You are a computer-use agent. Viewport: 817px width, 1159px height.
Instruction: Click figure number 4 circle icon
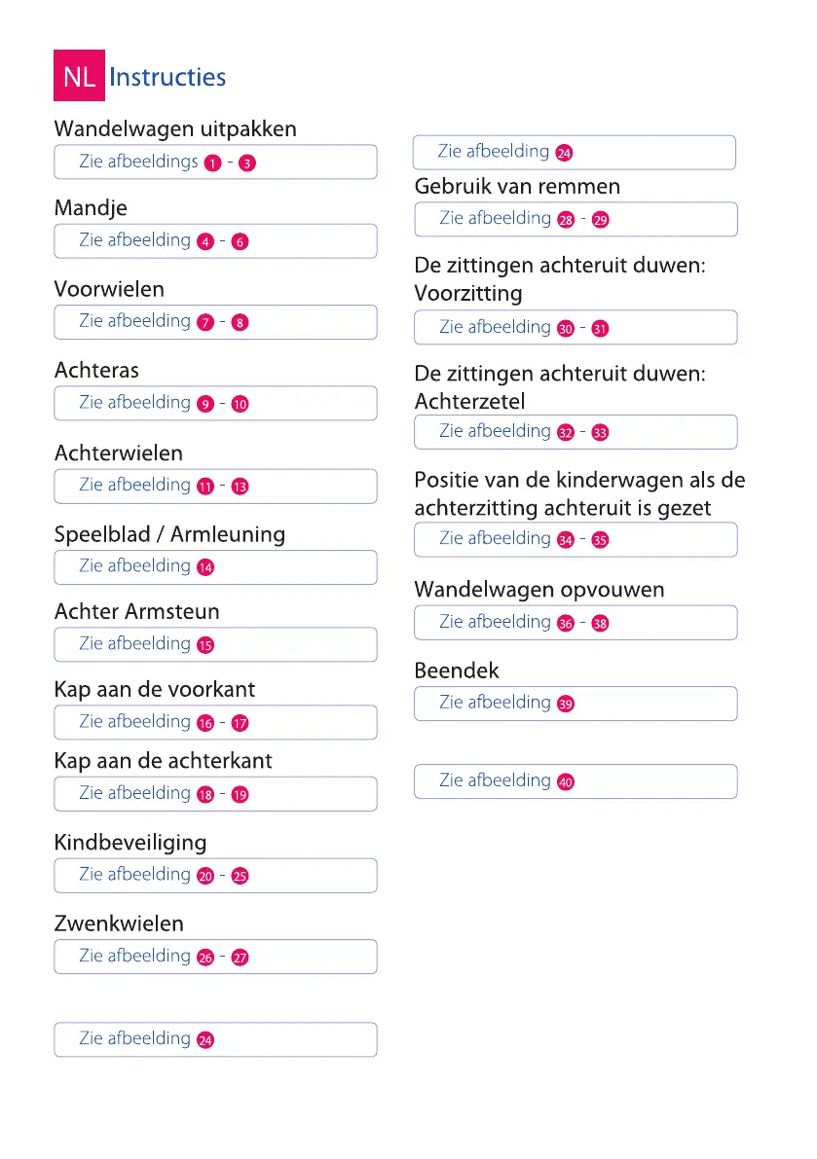204,241
